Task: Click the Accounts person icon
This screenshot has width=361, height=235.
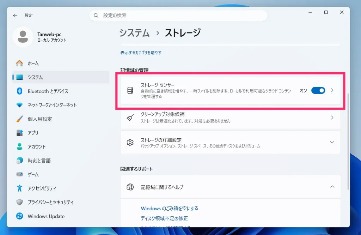Action: [20, 146]
